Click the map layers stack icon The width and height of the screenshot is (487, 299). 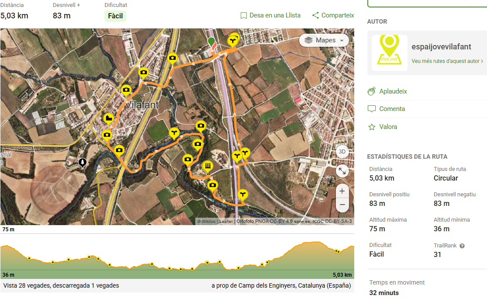pyautogui.click(x=308, y=40)
